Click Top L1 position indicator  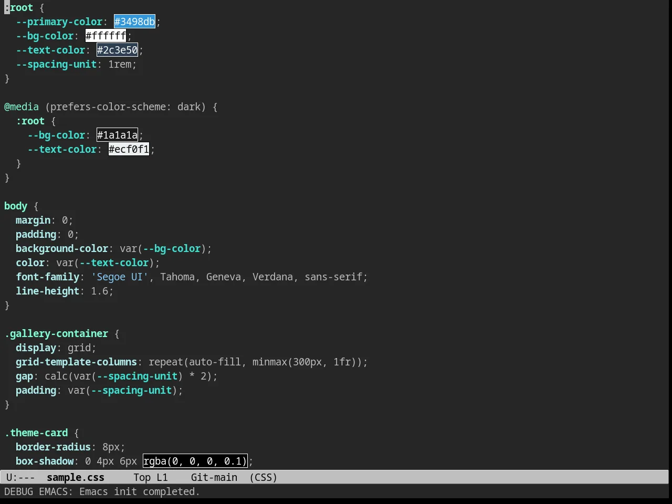[x=151, y=477]
